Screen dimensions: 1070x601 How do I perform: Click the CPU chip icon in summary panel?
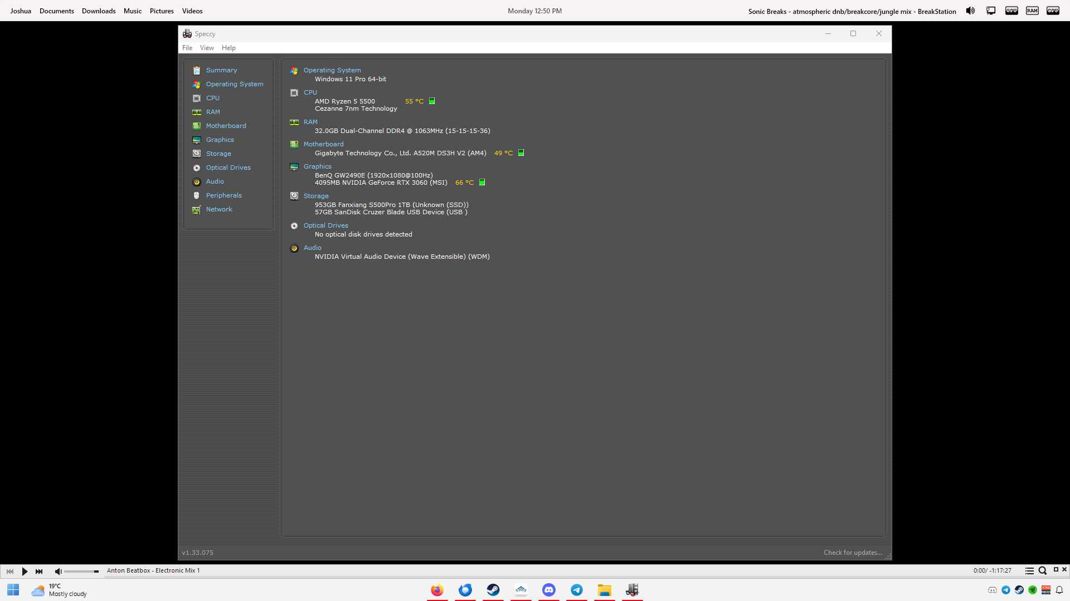(x=294, y=93)
